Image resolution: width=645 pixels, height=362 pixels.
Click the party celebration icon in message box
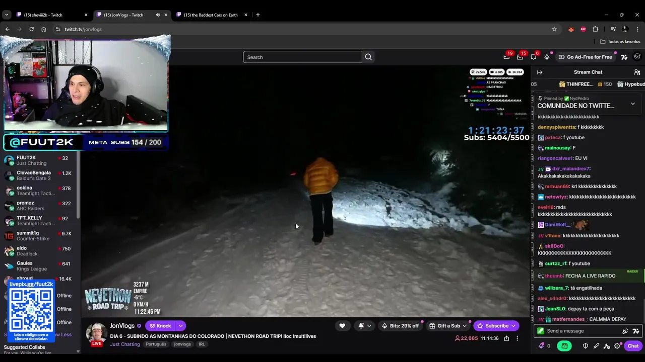pos(625,331)
